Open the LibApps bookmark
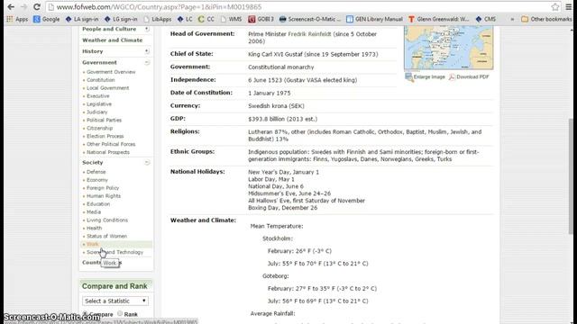This screenshot has height=324, width=577. (x=158, y=19)
